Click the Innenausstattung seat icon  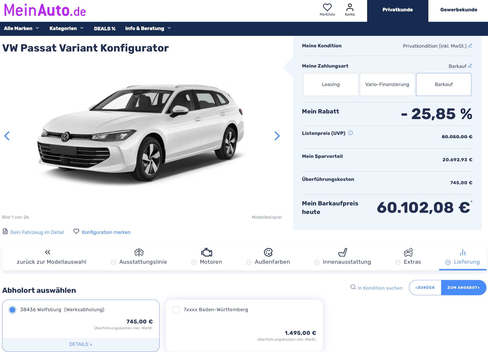coord(343,252)
